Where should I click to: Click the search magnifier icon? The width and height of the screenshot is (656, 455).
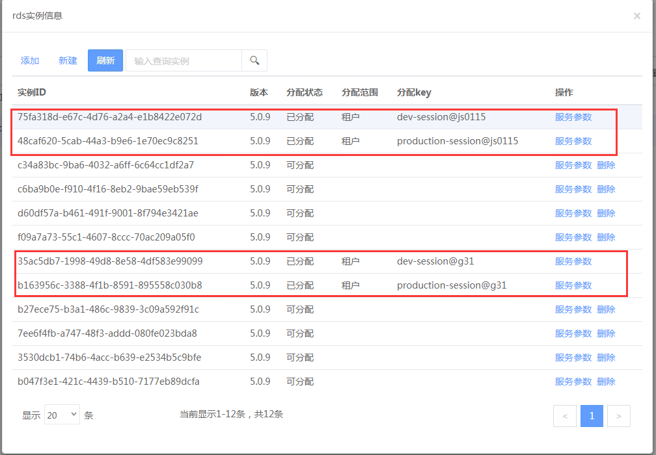click(x=254, y=60)
